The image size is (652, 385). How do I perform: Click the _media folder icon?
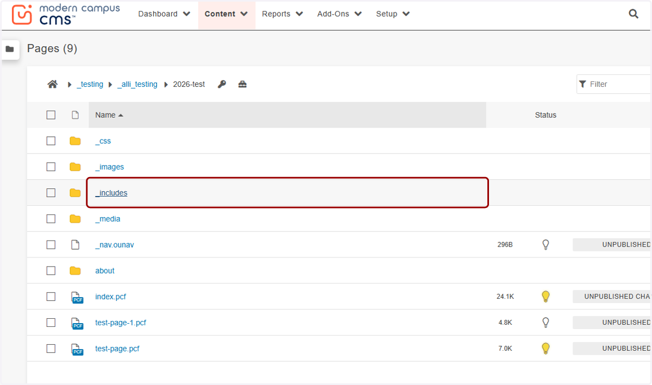pos(76,219)
